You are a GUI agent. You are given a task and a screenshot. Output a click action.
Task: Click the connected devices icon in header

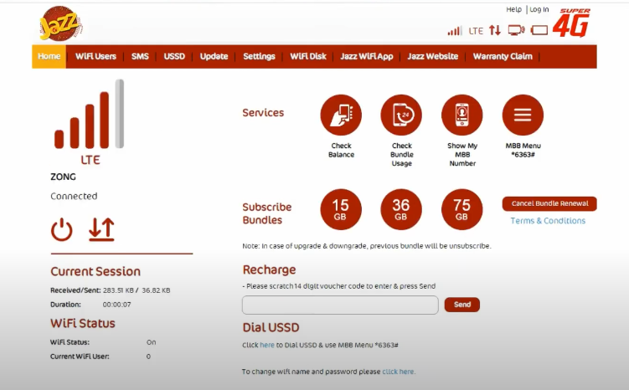tap(516, 31)
